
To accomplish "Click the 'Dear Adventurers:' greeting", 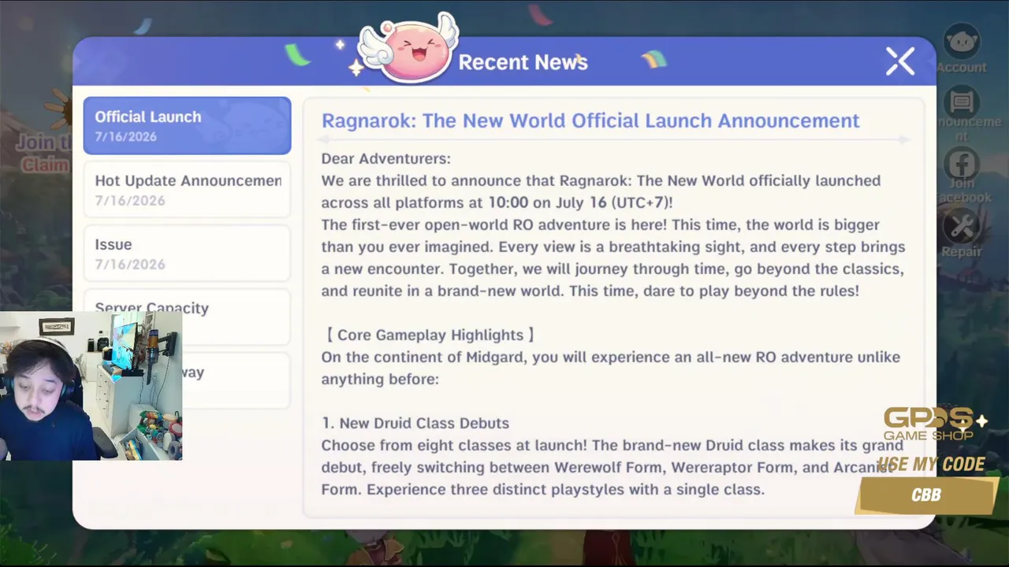I will (386, 158).
